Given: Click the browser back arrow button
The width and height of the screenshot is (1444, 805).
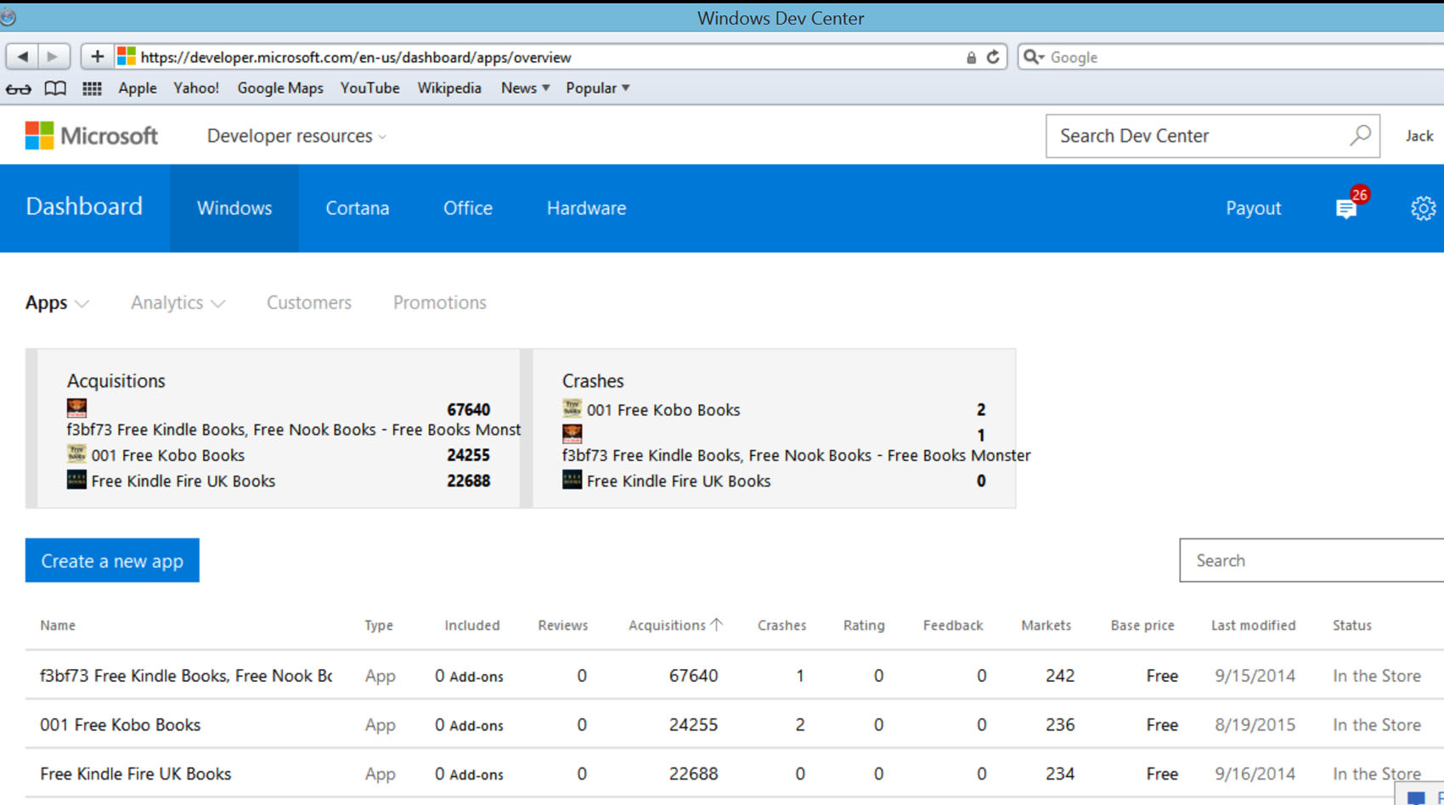Looking at the screenshot, I should click(22, 57).
